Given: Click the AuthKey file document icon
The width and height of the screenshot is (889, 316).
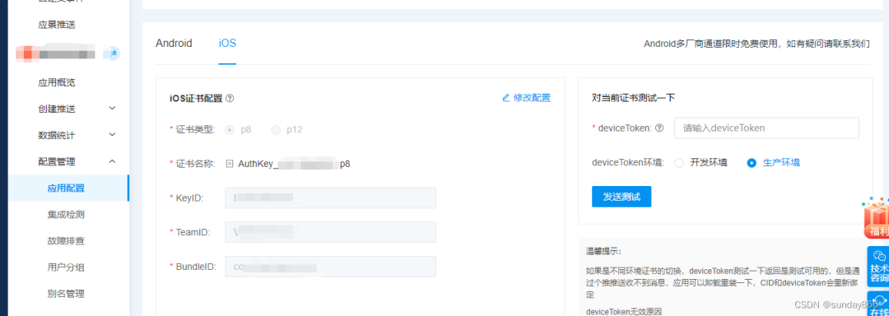Looking at the screenshot, I should (230, 165).
